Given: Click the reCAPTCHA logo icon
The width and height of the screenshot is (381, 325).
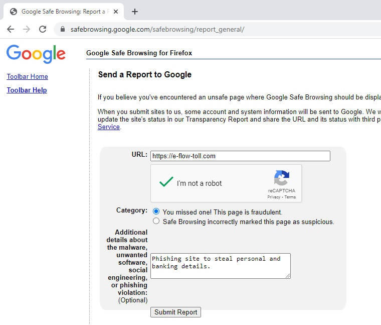Looking at the screenshot, I should [x=282, y=178].
